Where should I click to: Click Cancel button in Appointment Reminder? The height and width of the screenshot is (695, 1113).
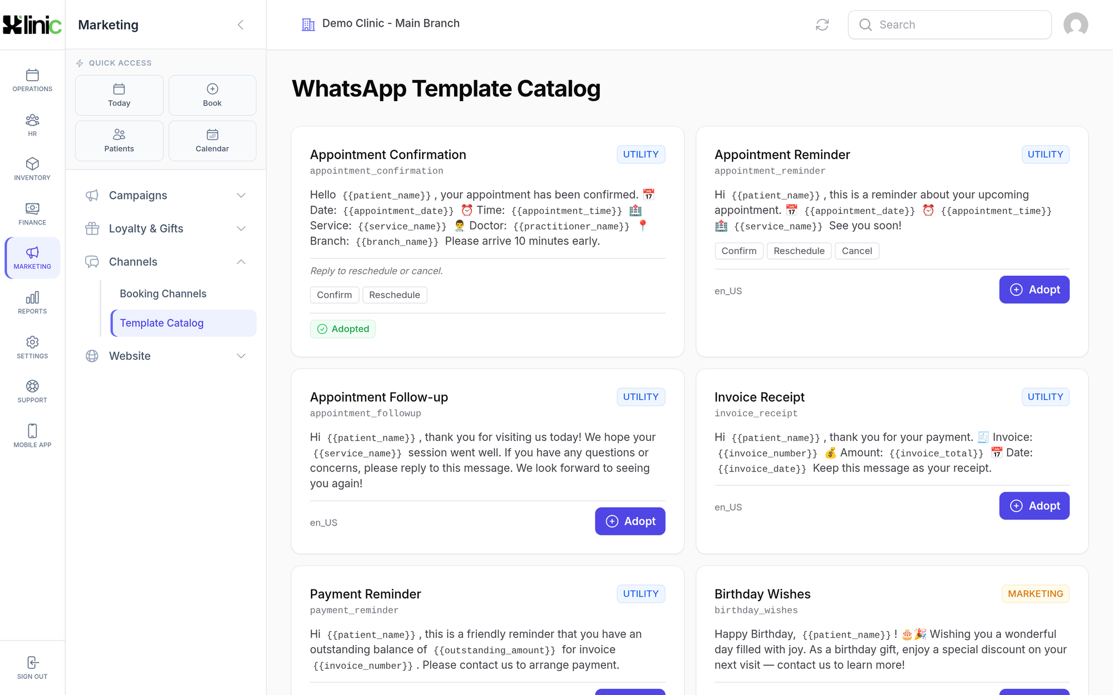(857, 251)
